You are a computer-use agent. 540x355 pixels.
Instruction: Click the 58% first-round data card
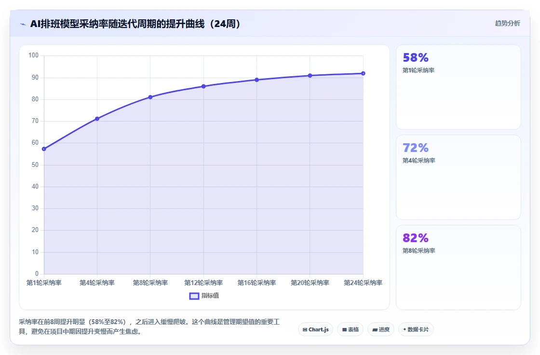pyautogui.click(x=459, y=87)
